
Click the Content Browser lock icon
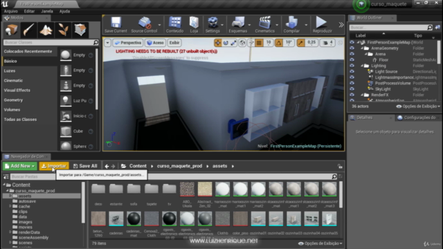click(x=340, y=166)
